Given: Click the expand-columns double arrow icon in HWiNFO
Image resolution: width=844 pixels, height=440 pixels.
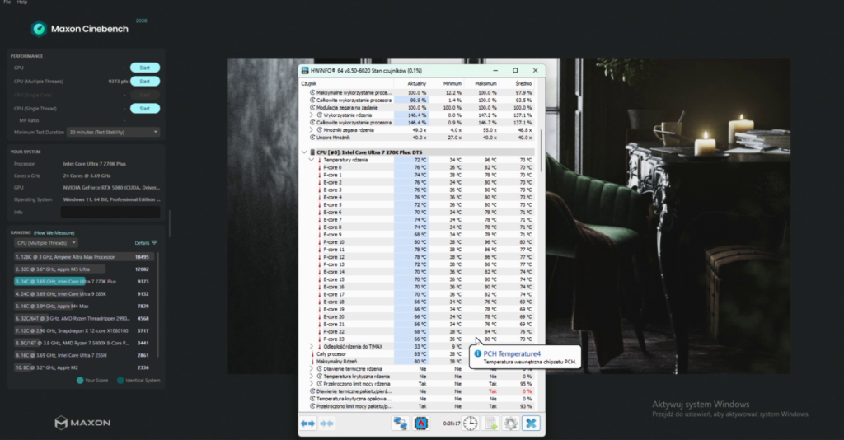Looking at the screenshot, I should click(x=308, y=424).
